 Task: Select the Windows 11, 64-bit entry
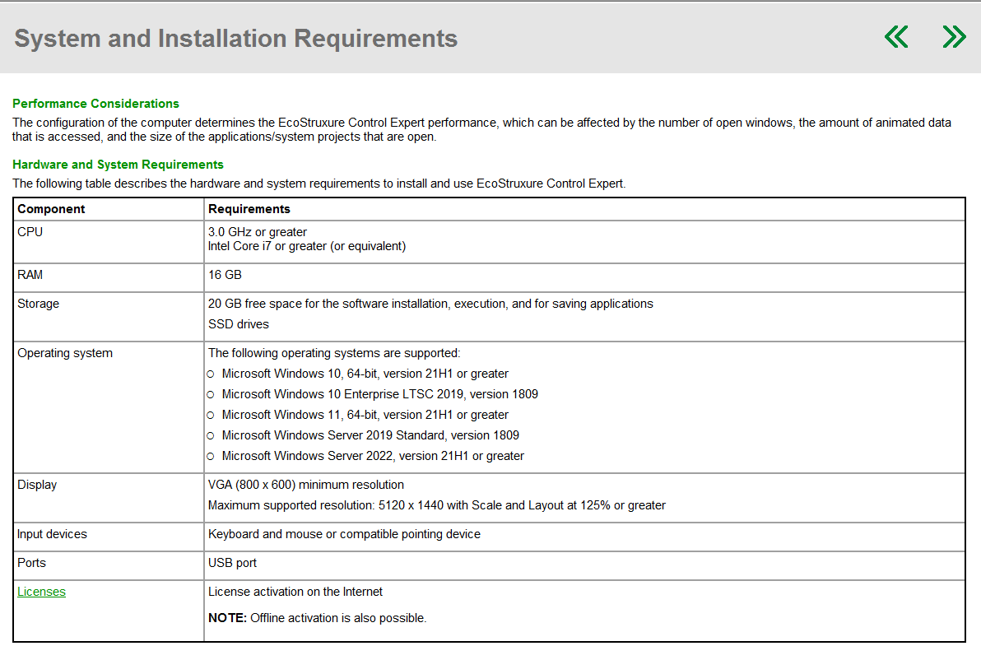pyautogui.click(x=365, y=416)
